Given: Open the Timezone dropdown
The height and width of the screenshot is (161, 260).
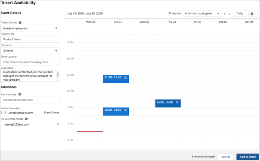Looking at the screenshot, I should [x=202, y=13].
